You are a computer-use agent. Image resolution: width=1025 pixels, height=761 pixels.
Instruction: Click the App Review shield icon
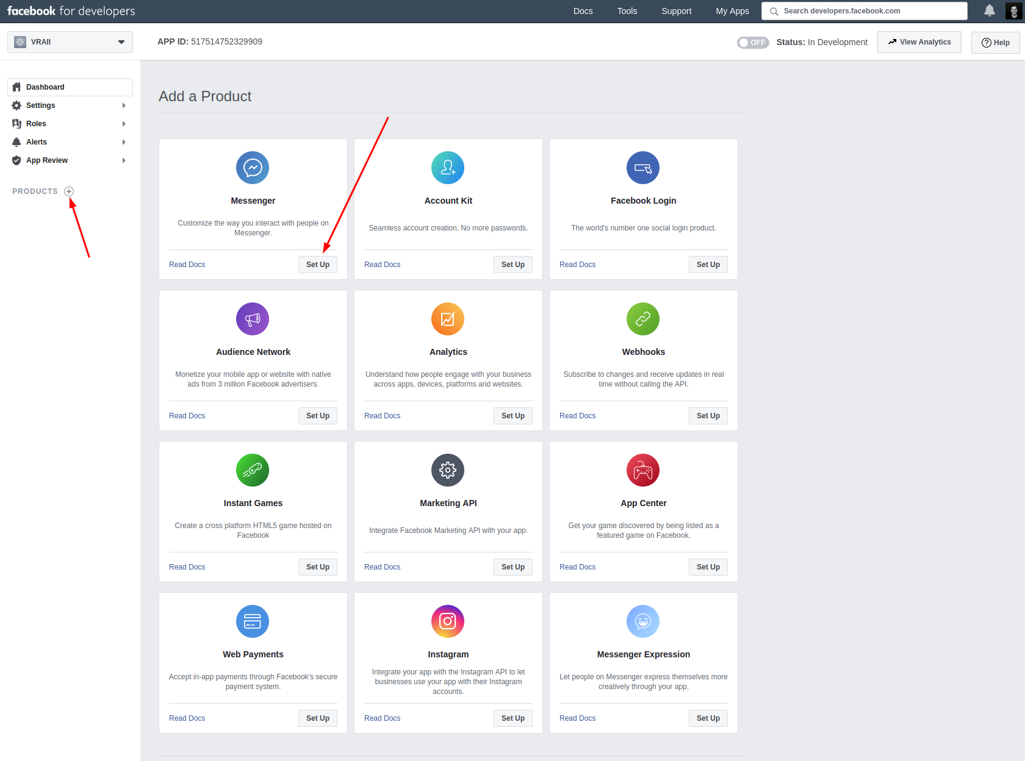tap(16, 160)
